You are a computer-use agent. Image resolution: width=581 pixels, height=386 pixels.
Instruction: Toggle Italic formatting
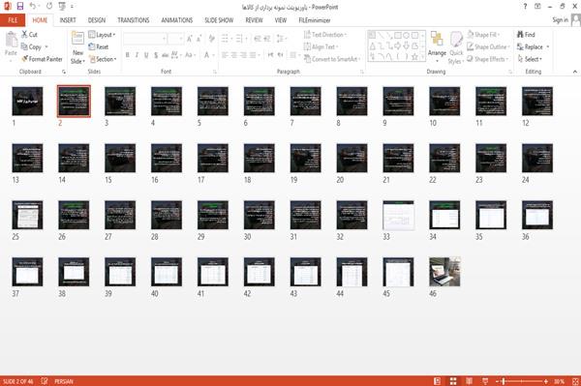click(137, 55)
